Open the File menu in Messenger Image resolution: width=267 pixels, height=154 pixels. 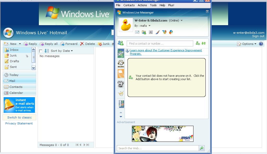pos(118,5)
